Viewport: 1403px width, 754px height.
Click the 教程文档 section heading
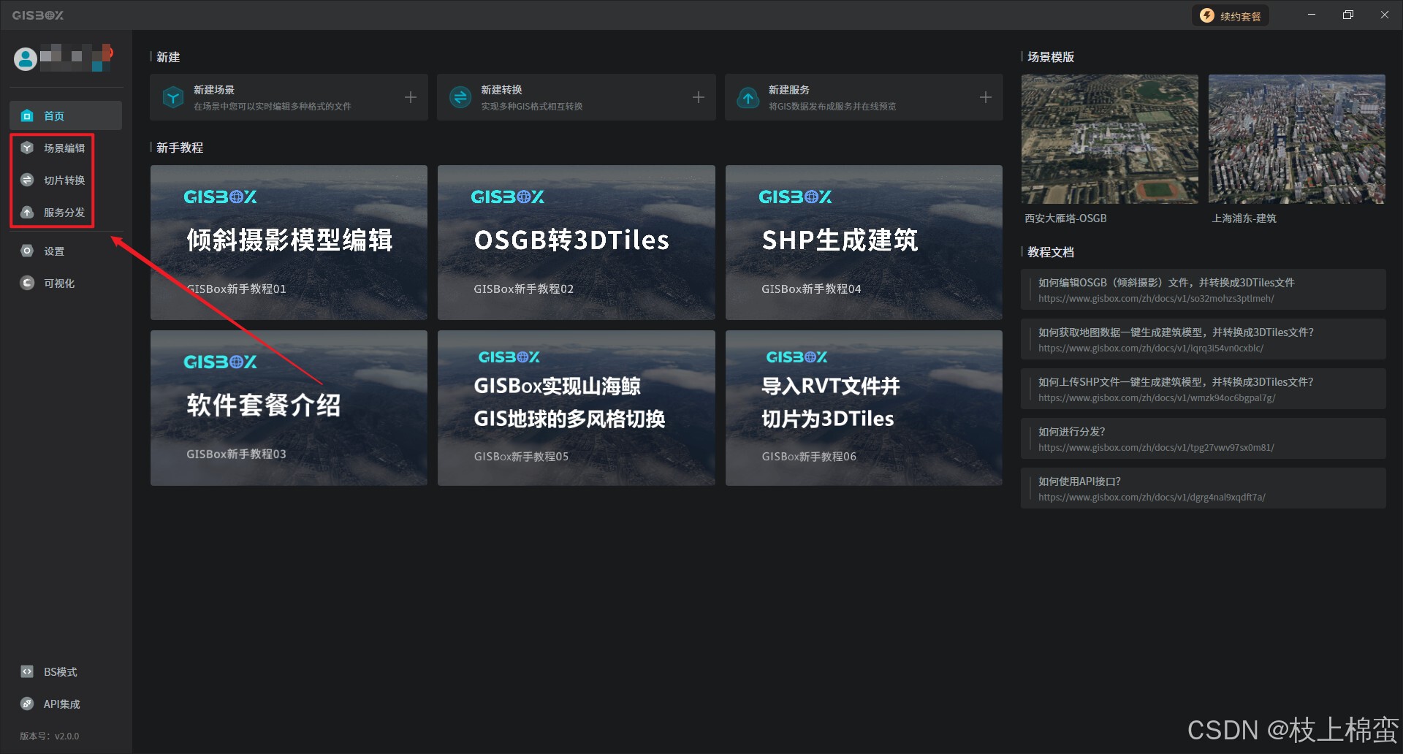coord(1051,252)
